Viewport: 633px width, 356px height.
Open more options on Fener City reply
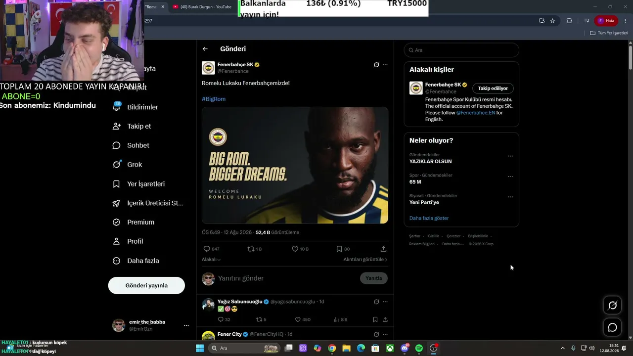point(385,334)
